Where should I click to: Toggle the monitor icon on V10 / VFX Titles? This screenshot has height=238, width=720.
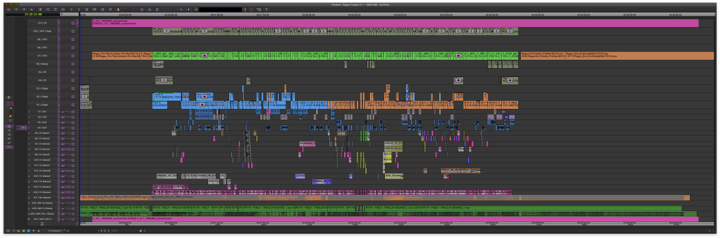coord(73,31)
